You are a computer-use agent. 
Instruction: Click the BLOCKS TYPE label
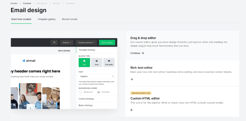pos(84,56)
